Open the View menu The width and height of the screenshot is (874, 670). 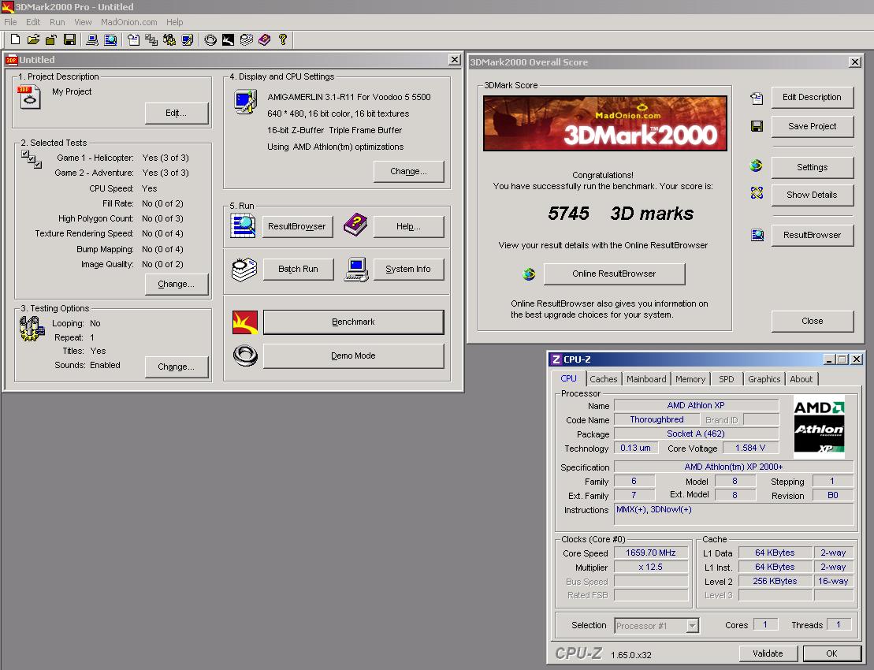[x=83, y=22]
